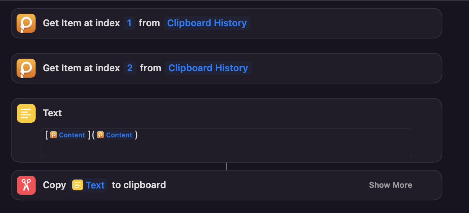Click "to clipboard" label in the Copy action
The height and width of the screenshot is (213, 469).
(x=139, y=185)
